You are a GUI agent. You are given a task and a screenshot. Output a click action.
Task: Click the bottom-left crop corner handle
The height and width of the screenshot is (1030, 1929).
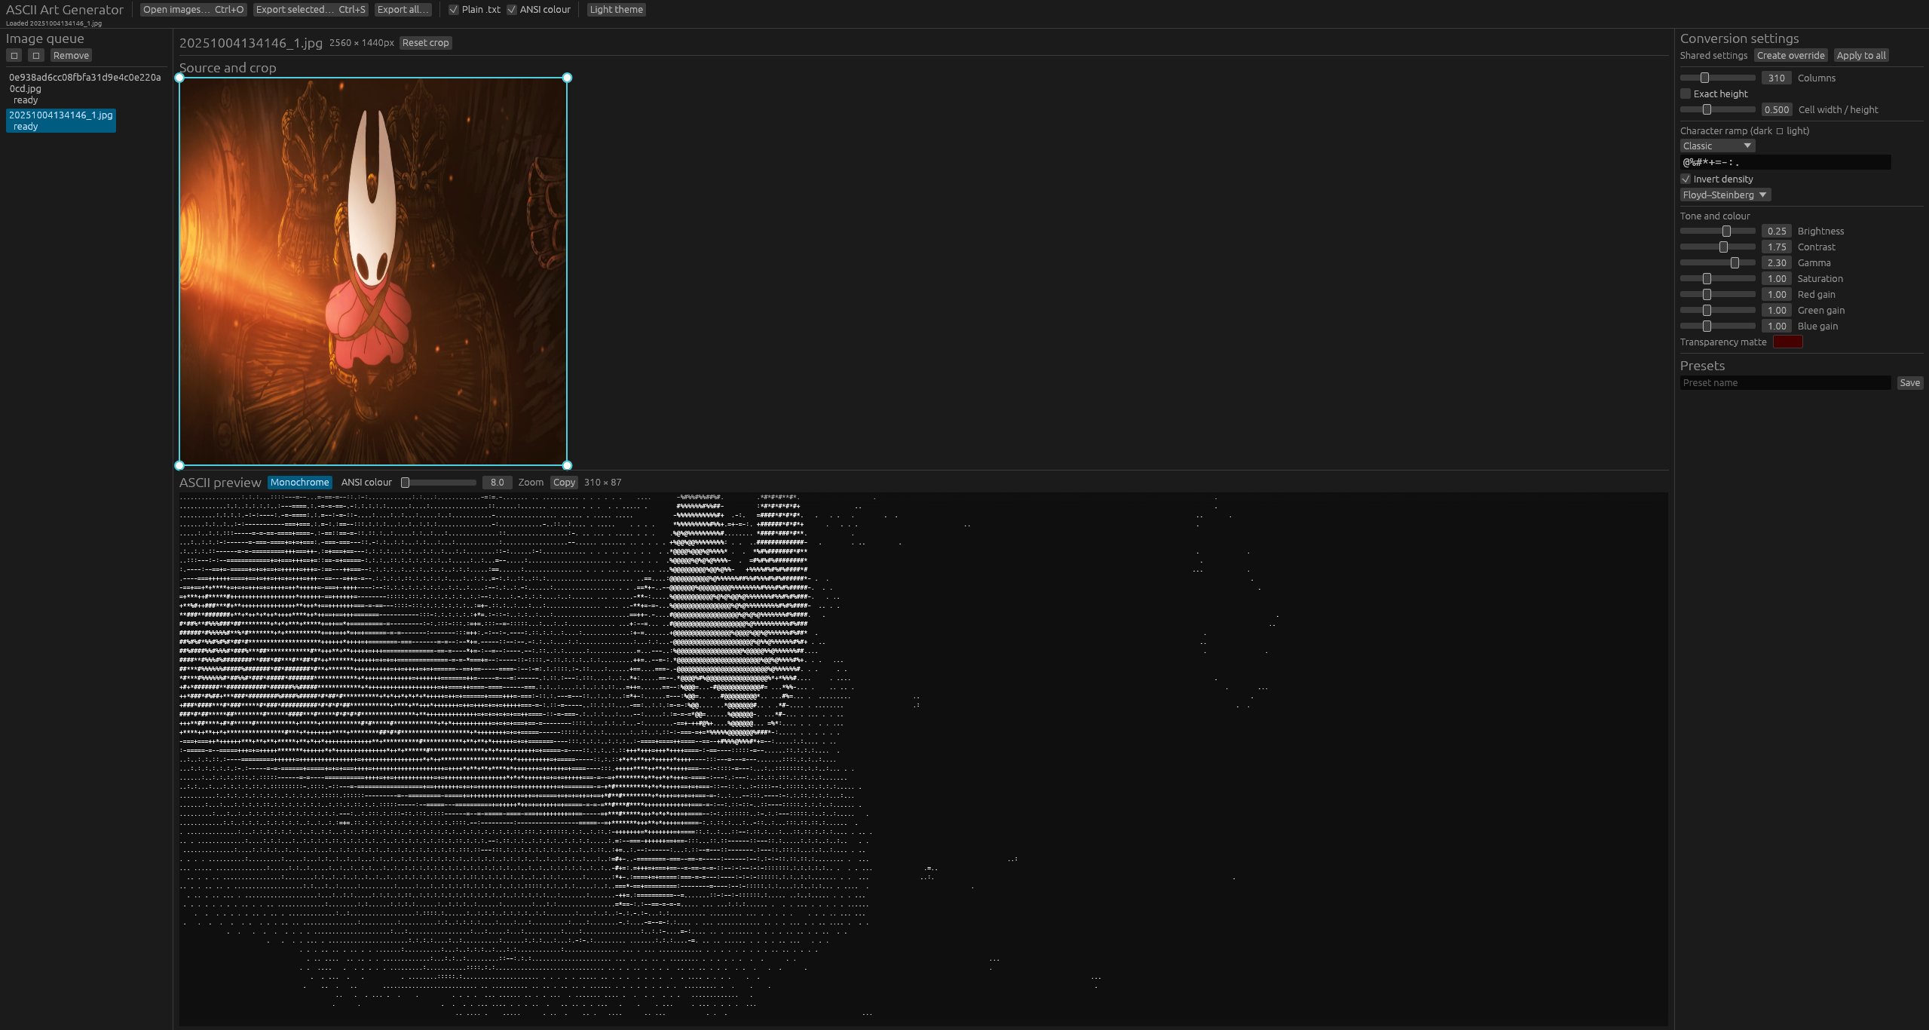(x=179, y=465)
